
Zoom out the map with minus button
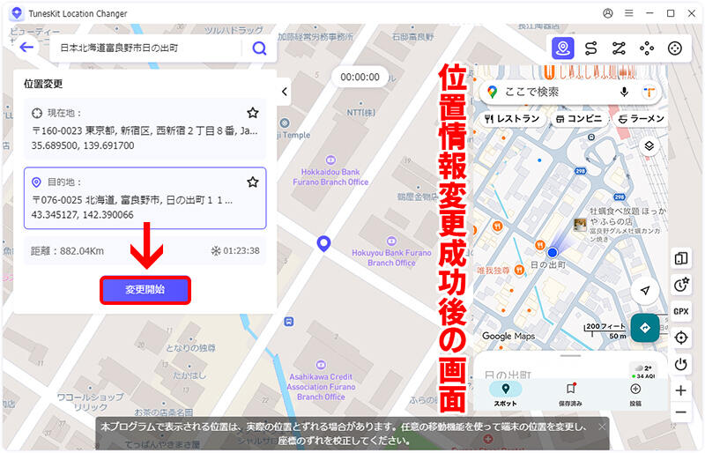(680, 412)
